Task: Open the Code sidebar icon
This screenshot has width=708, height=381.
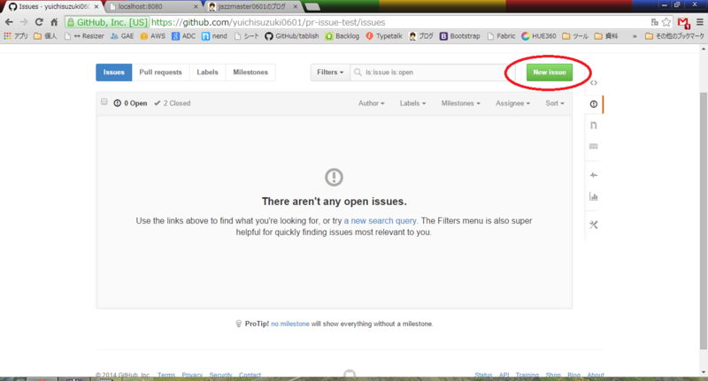Action: 593,83
